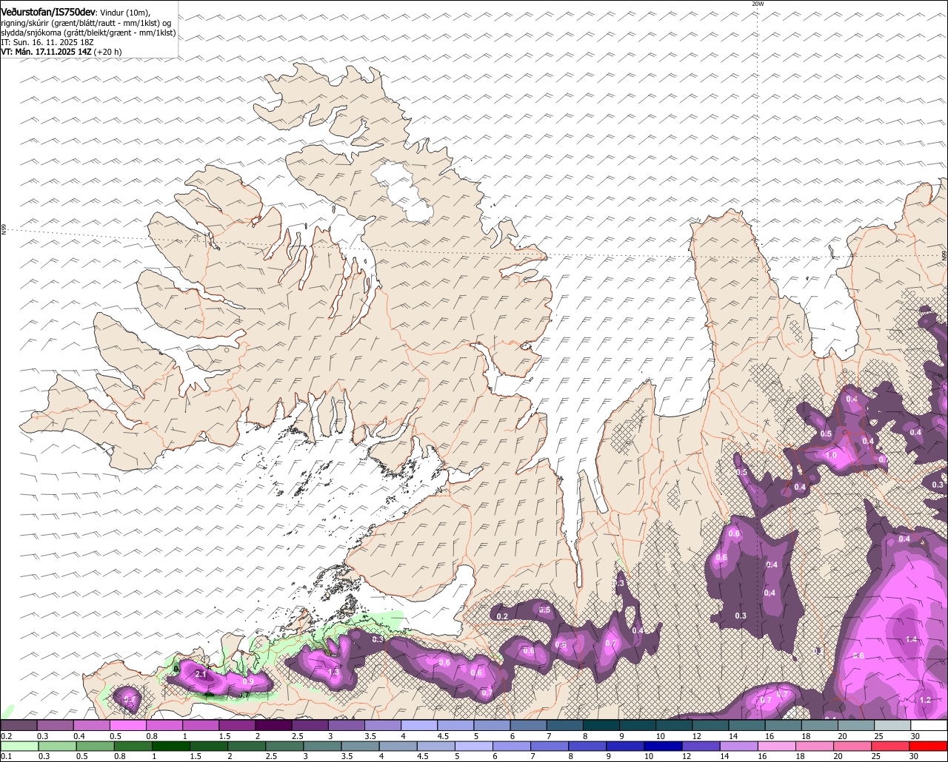Click the '0.1' label under the rain legend

click(x=7, y=756)
